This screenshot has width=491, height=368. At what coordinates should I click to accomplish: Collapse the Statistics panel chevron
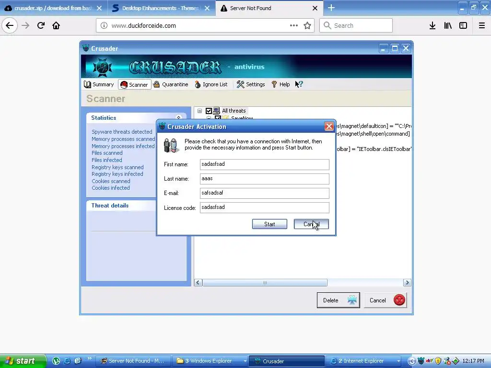coord(178,118)
